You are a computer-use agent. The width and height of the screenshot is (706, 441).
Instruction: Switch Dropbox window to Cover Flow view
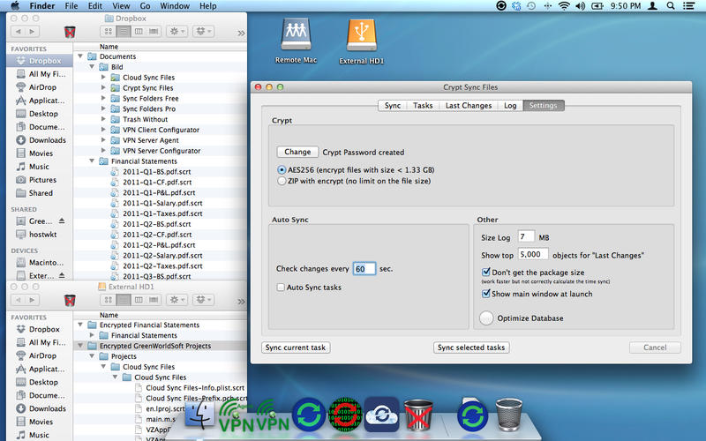(154, 32)
